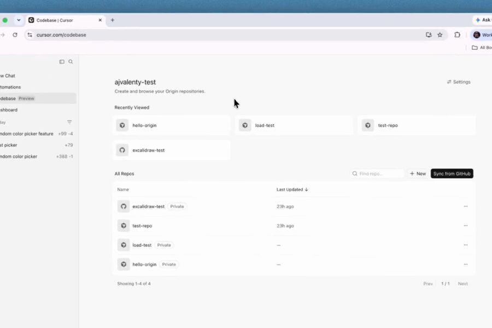The width and height of the screenshot is (492, 328).
Task: Click the Showing 1-4 of 4 text
Action: tap(134, 284)
